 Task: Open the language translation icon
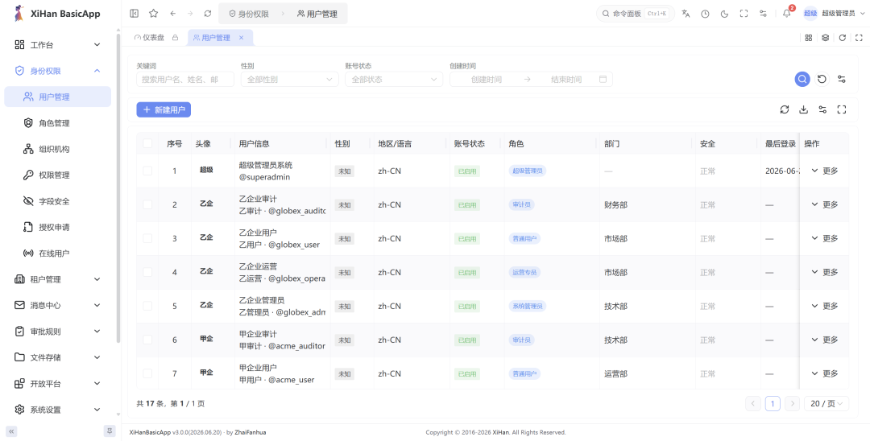coord(686,14)
